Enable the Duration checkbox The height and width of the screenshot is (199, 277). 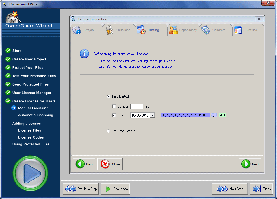coord(114,106)
